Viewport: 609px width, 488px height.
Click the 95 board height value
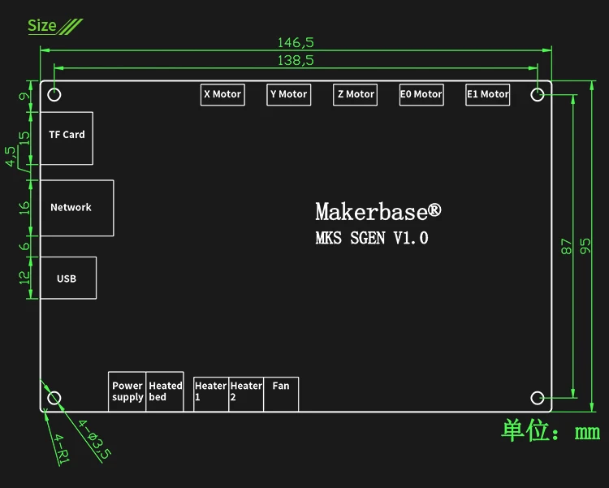point(585,246)
